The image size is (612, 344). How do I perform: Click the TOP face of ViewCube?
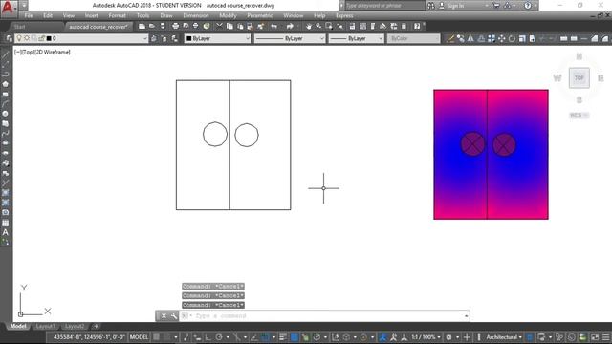tap(579, 77)
